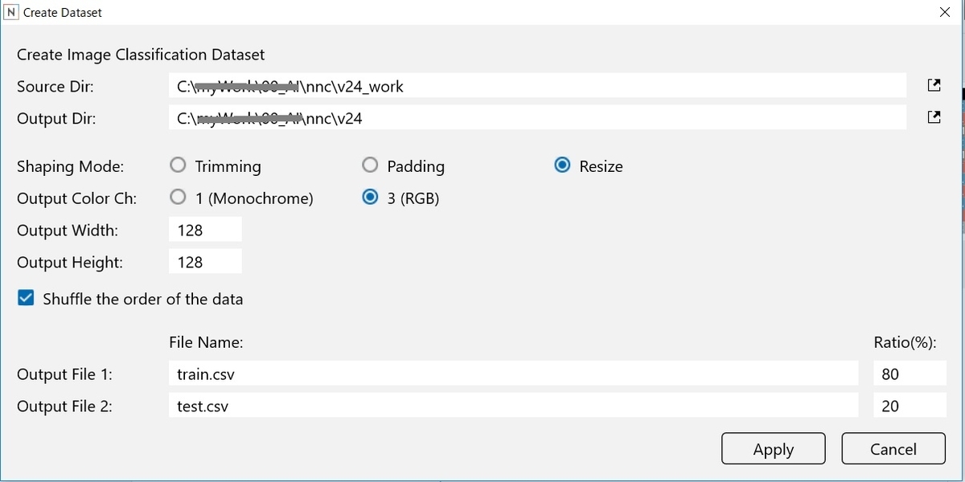Edit the test.csv file name field
The height and width of the screenshot is (482, 965).
[x=513, y=406]
